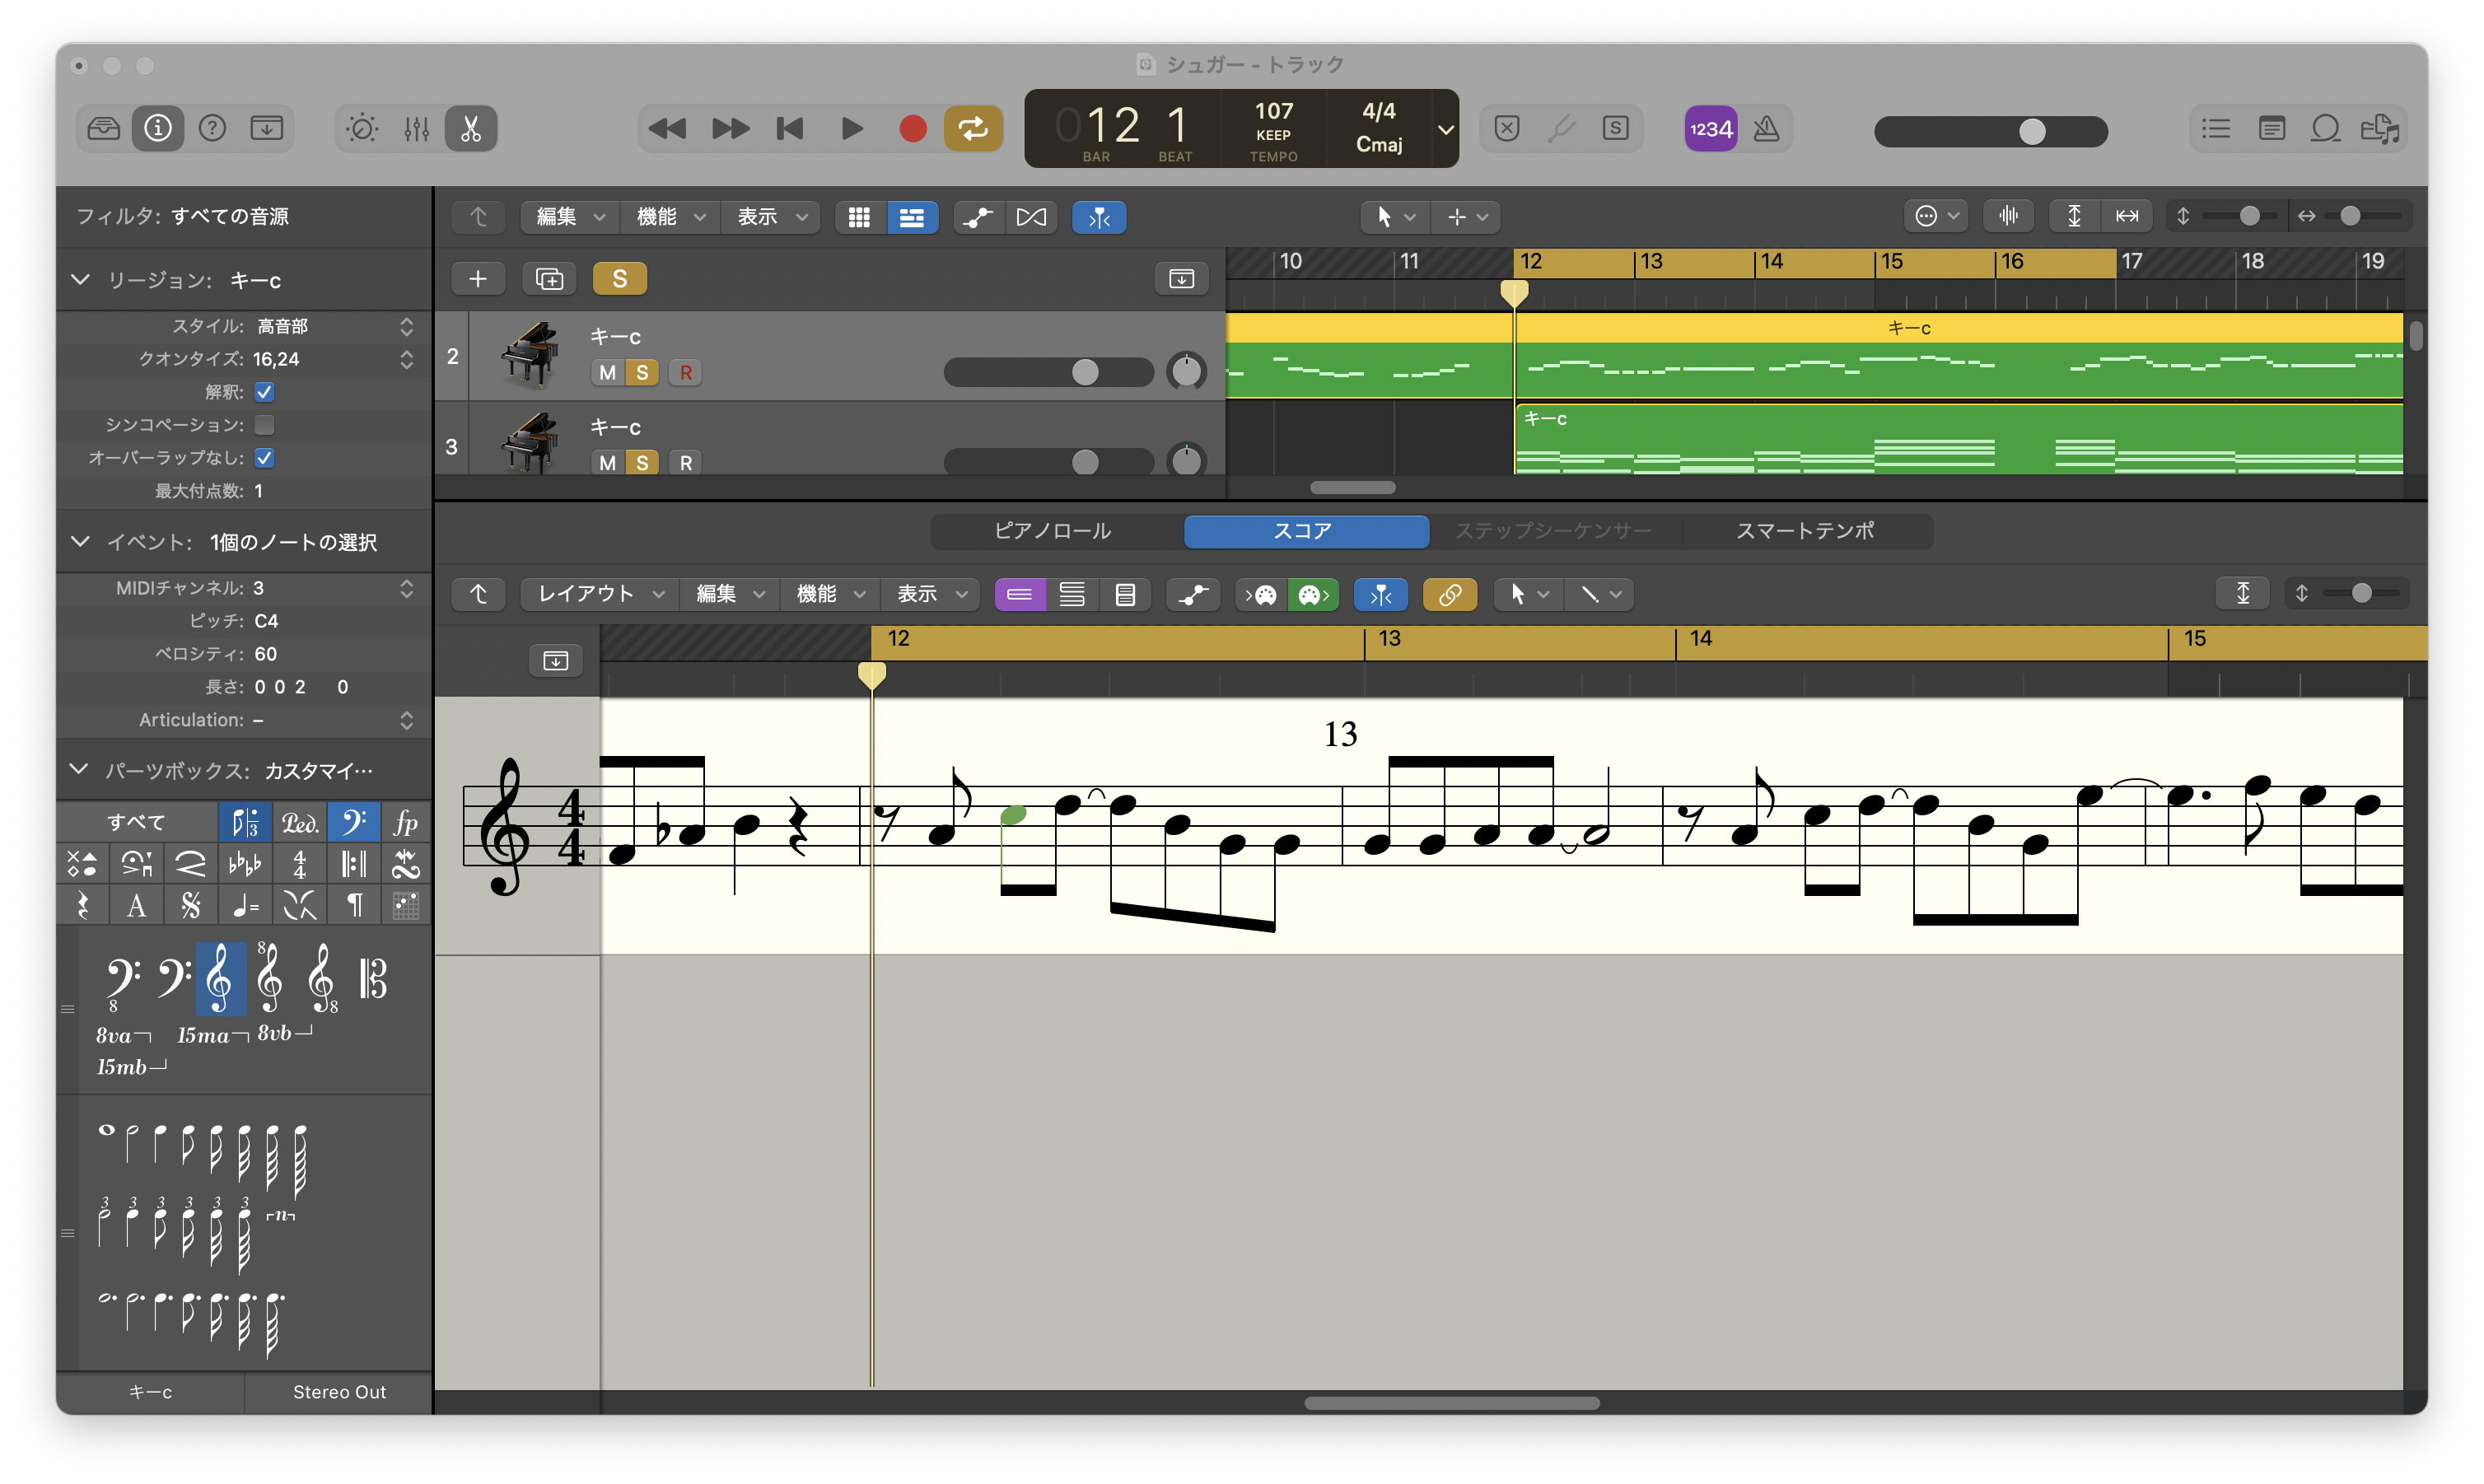The width and height of the screenshot is (2484, 1484).
Task: Select the treble clef in part box
Action: click(x=220, y=979)
